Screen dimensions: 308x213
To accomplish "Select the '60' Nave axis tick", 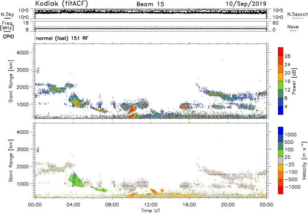I will (x=275, y=23).
